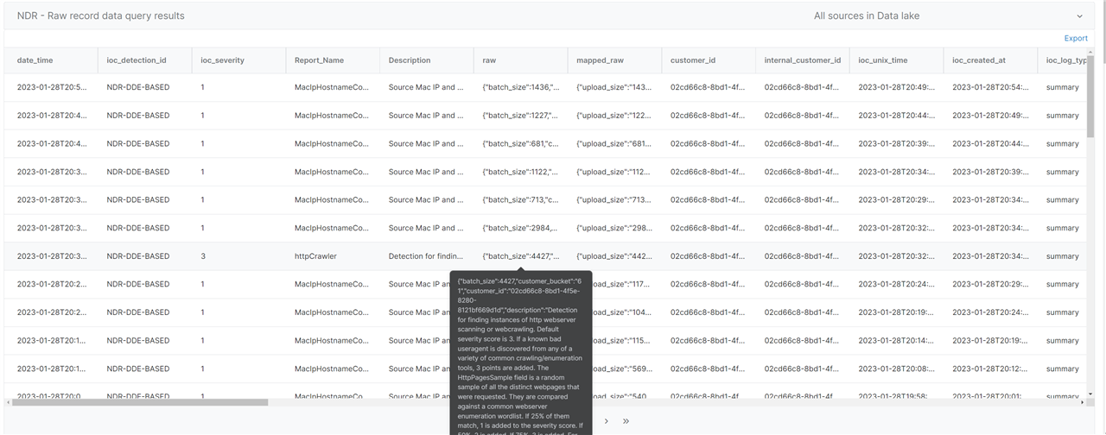Go to next results page arrow
This screenshot has height=435, width=1106.
pos(607,421)
